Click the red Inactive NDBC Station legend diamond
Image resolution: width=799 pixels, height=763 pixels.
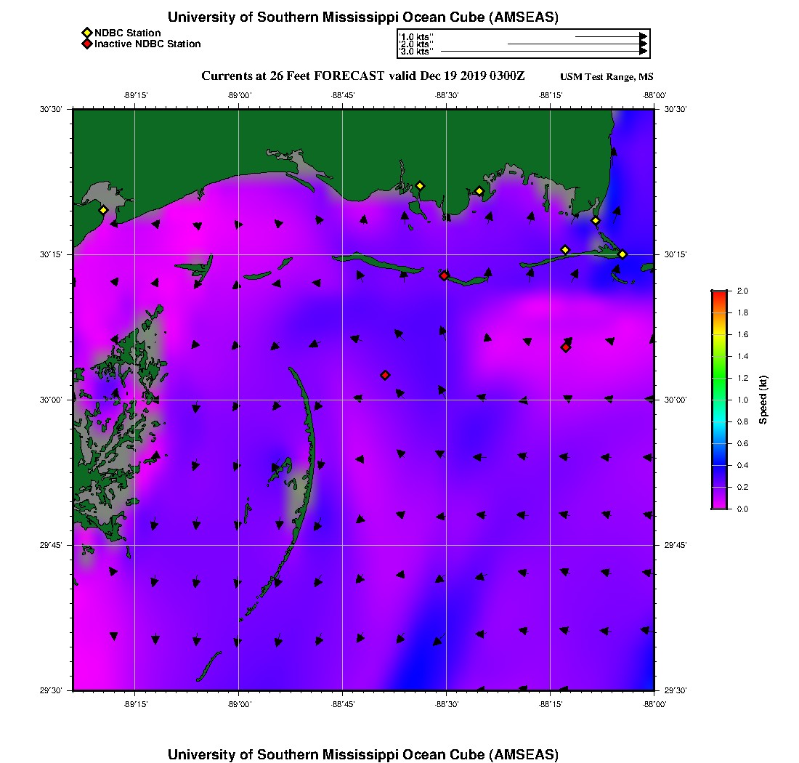coord(86,44)
